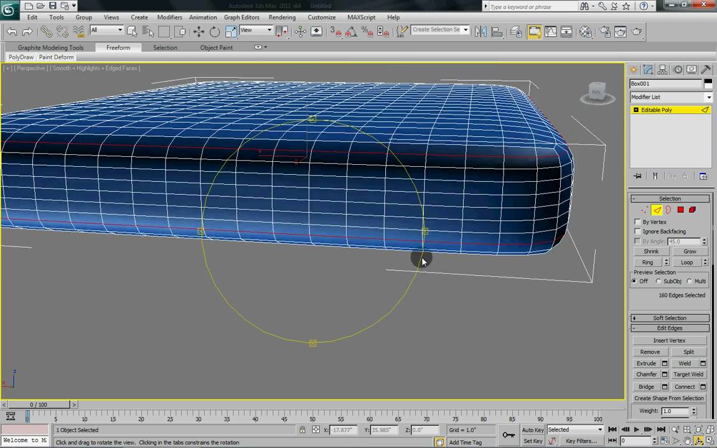Click the object color swatch beside Box001
Screen dimensions: 717x448
708,83
